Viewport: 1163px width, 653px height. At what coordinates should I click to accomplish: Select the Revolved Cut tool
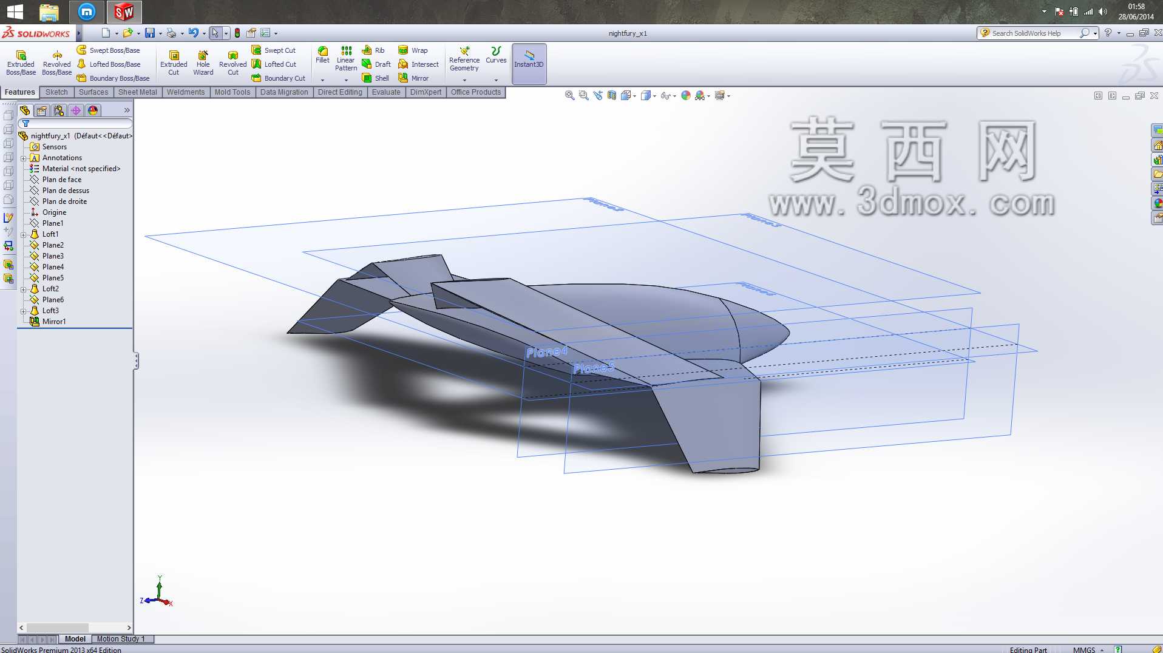click(x=232, y=63)
